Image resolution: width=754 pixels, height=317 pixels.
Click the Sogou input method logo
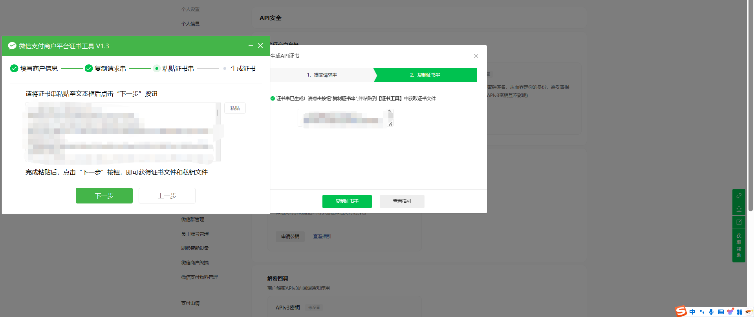coord(681,312)
